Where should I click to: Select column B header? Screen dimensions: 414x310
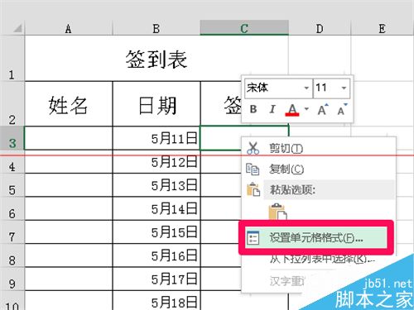tap(156, 28)
